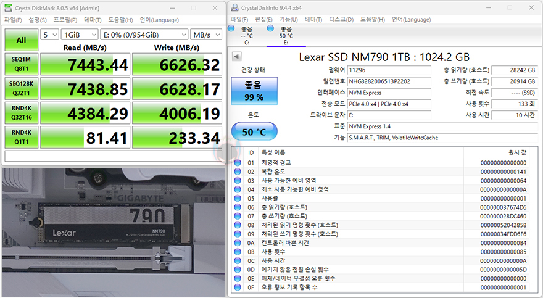This screenshot has width=543, height=298.
Task: Start the RND4K Q32T16 test
Action: (22, 113)
